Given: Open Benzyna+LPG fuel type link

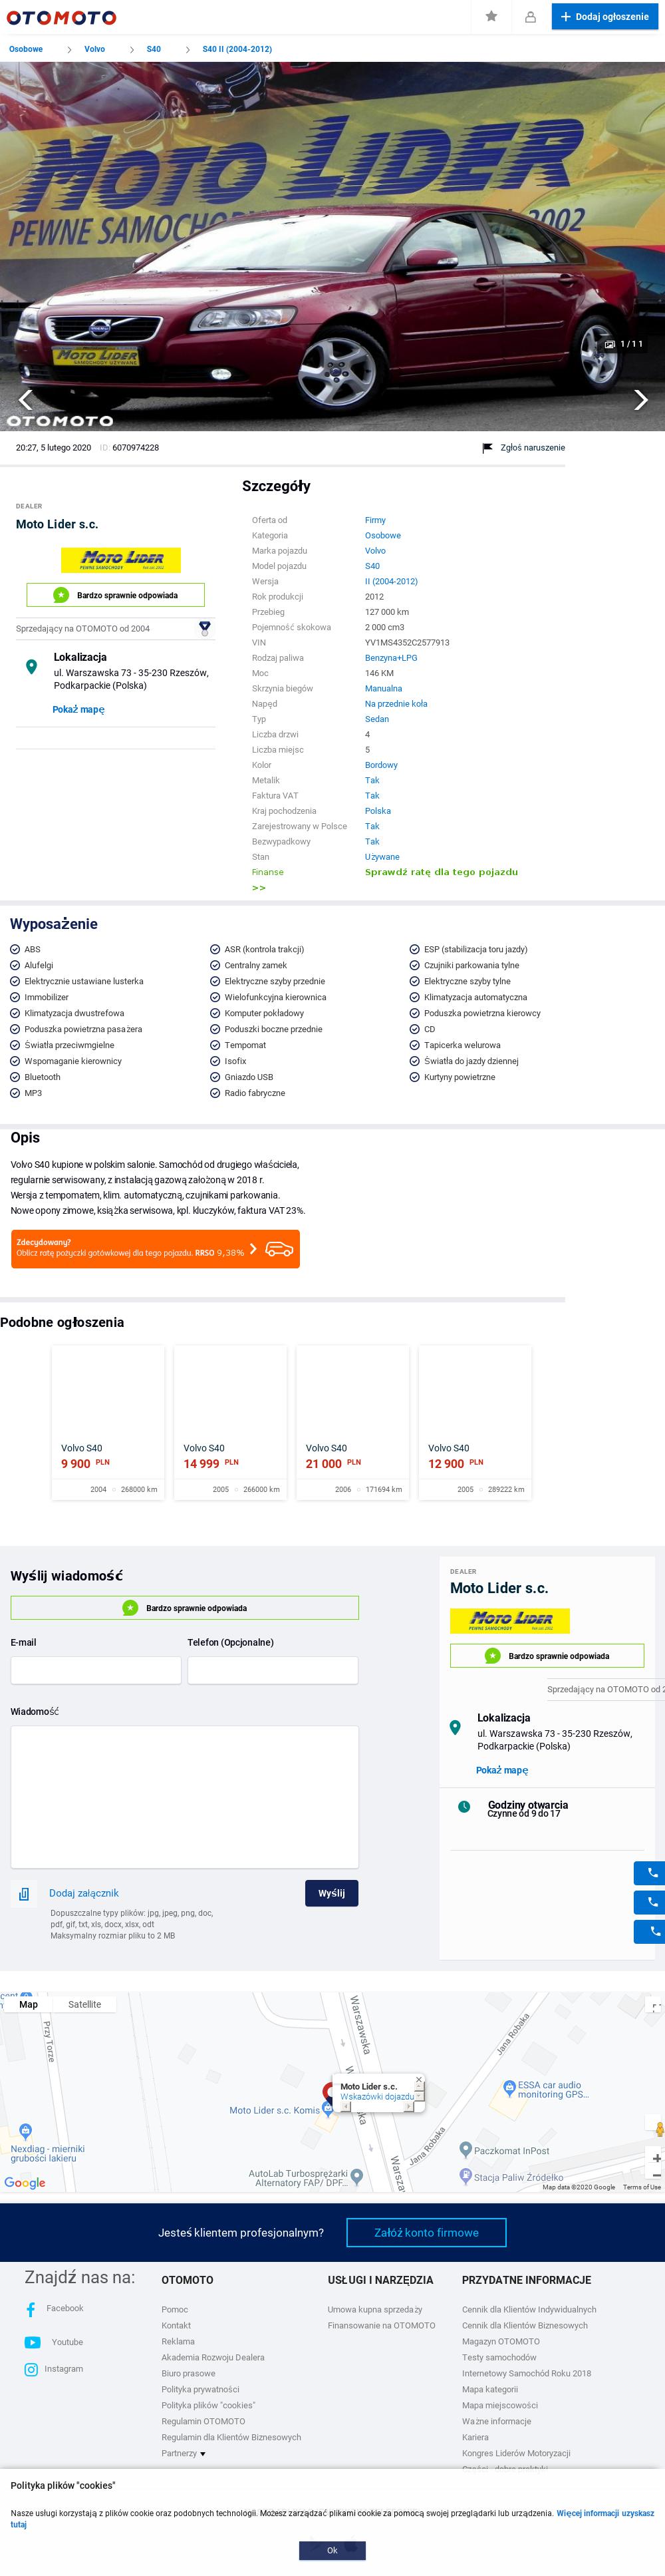Looking at the screenshot, I should pyautogui.click(x=391, y=658).
